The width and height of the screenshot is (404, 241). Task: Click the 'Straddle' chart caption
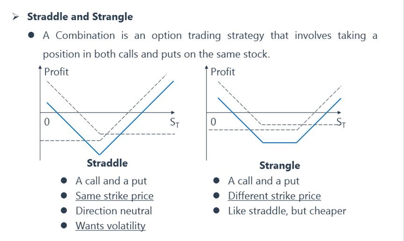pos(107,163)
